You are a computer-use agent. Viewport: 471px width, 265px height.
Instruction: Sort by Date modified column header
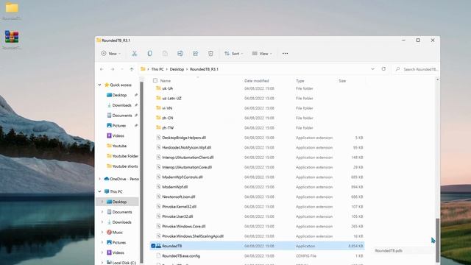[257, 81]
